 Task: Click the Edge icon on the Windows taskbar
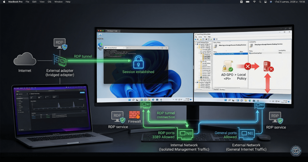153,100
